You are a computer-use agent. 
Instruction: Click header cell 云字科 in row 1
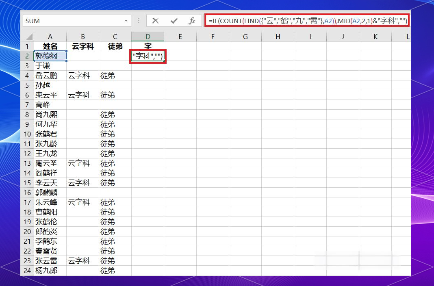[x=83, y=46]
